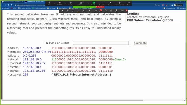Click Netmask value 255.255.255.0 = 24
Viewport: 187px width, 105px height.
(x=37, y=52)
